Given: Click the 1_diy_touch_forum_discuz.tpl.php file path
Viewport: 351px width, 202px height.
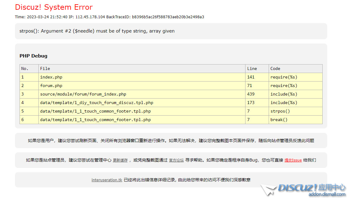Looking at the screenshot, I should (97, 103).
